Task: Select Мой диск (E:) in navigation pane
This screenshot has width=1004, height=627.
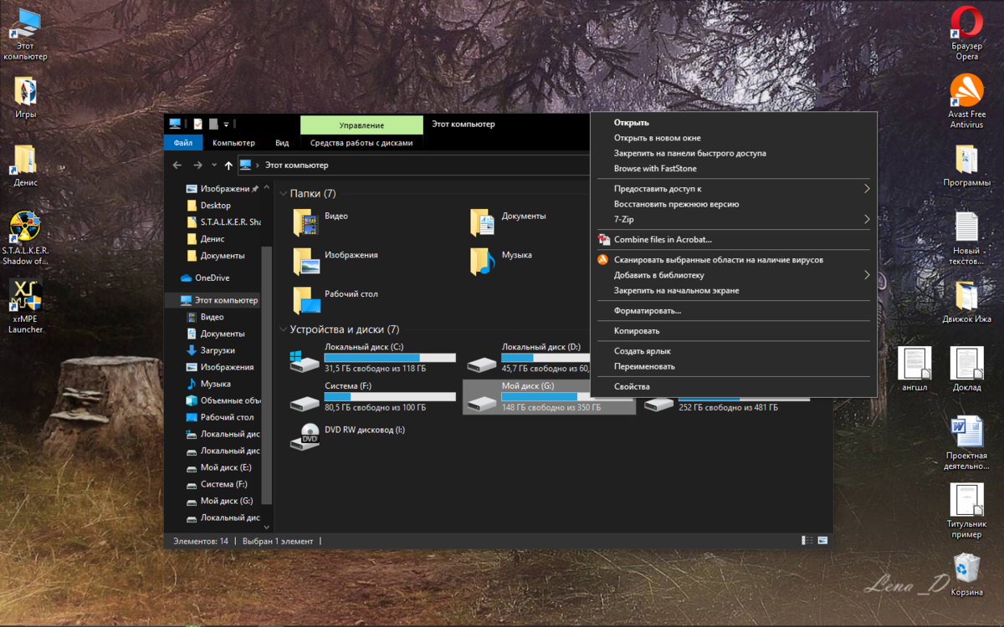Action: [226, 467]
